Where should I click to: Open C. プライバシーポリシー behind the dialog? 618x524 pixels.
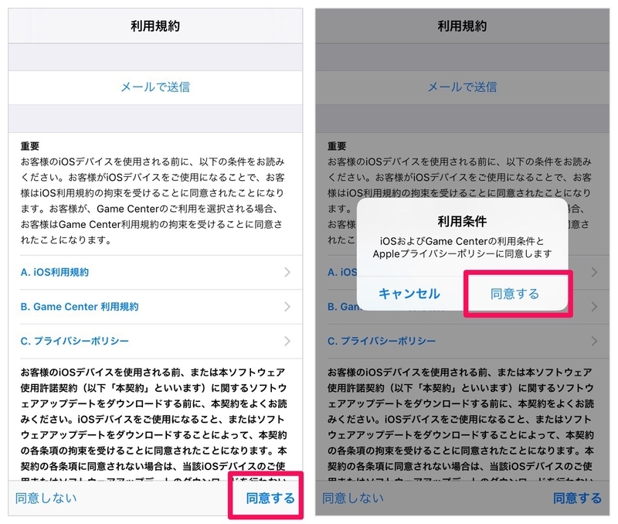pos(382,341)
